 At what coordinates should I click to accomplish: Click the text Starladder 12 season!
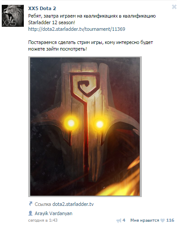pyautogui.click(x=52, y=22)
